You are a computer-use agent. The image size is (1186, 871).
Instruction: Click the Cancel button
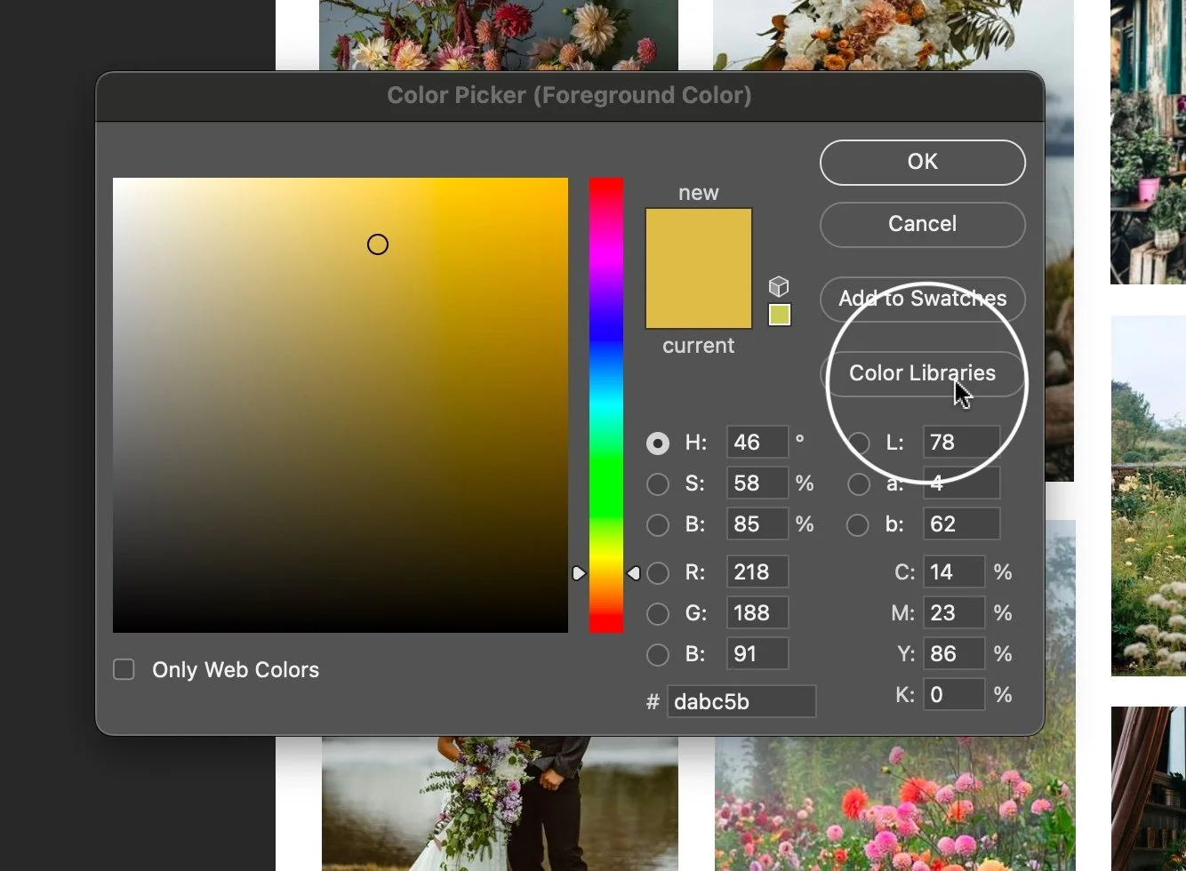(923, 224)
